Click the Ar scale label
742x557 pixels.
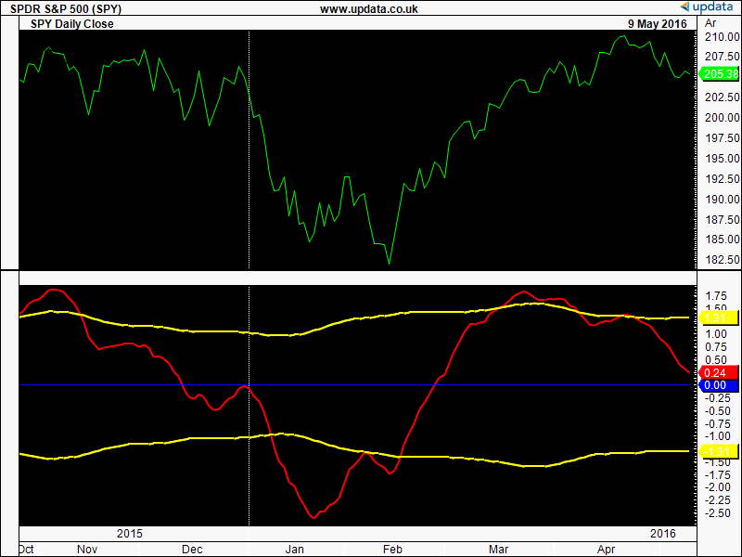(x=710, y=23)
